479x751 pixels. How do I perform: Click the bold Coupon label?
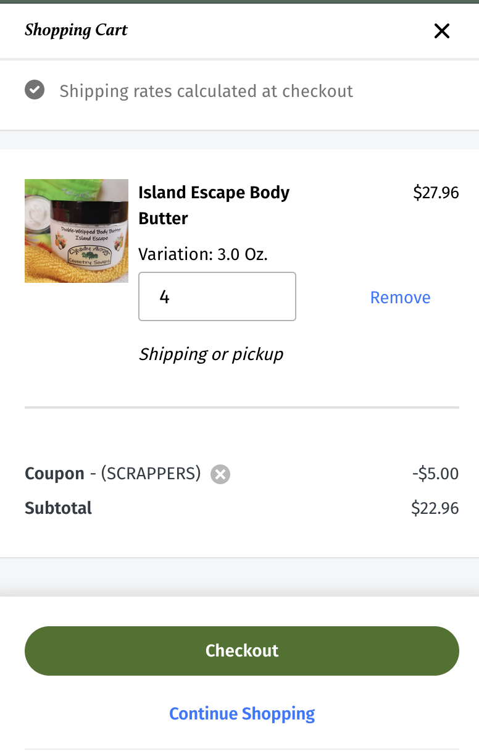point(54,474)
